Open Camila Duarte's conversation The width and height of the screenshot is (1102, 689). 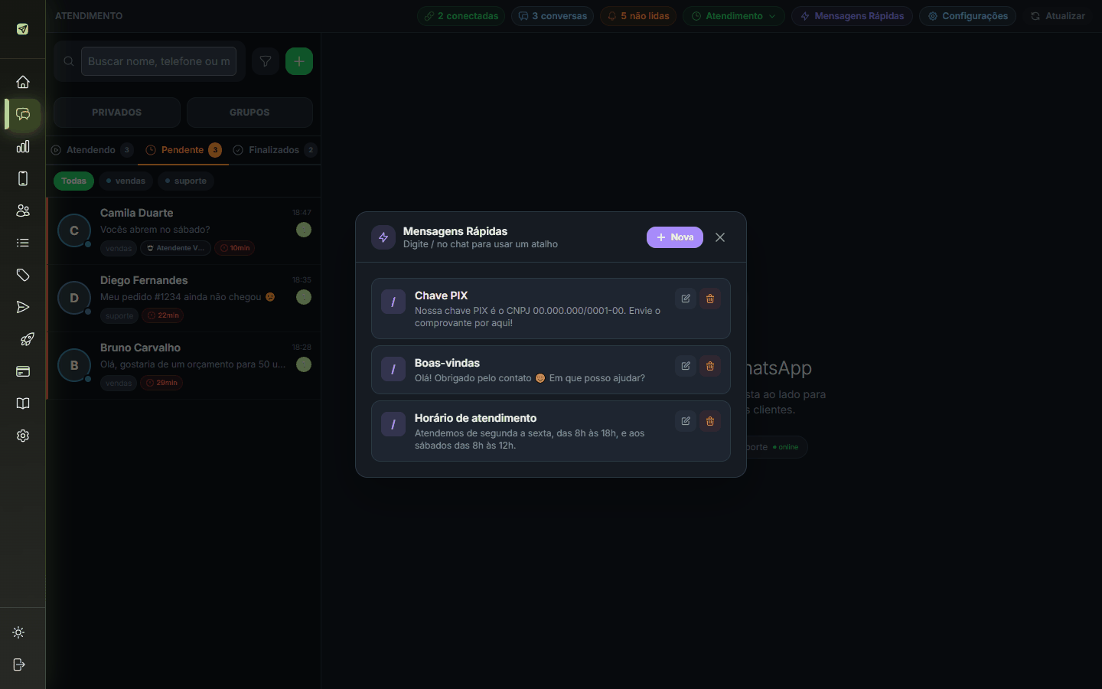pos(184,230)
